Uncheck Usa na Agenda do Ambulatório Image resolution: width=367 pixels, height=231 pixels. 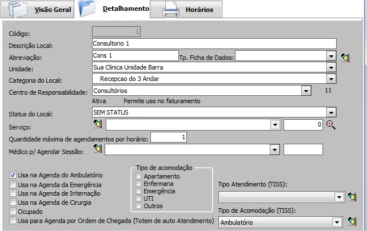point(13,176)
